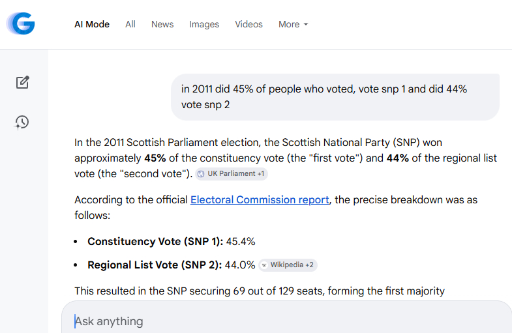Open the UK Parliament +1 source chip
512x333 pixels.
(x=232, y=174)
